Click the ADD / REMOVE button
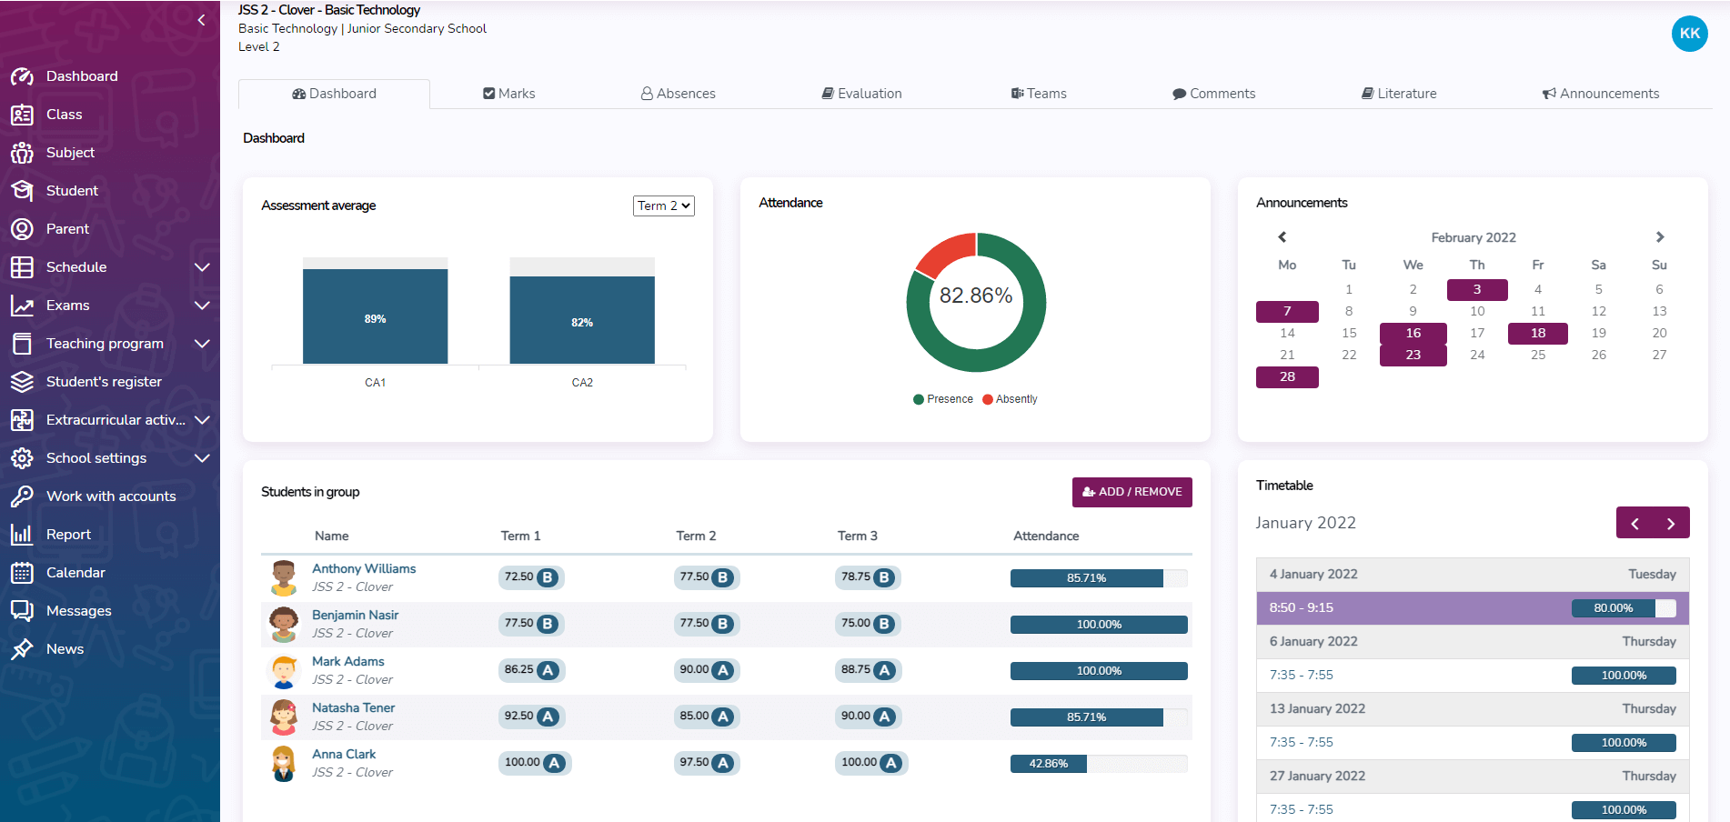Image resolution: width=1730 pixels, height=822 pixels. pyautogui.click(x=1132, y=492)
